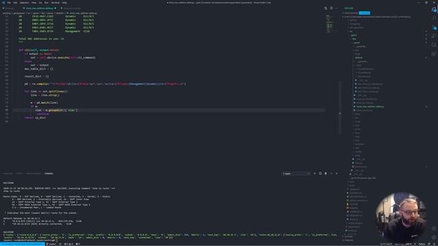Viewport: 438px width, 246px height.
Task: Kill terminal with trash icon
Action: (326, 174)
